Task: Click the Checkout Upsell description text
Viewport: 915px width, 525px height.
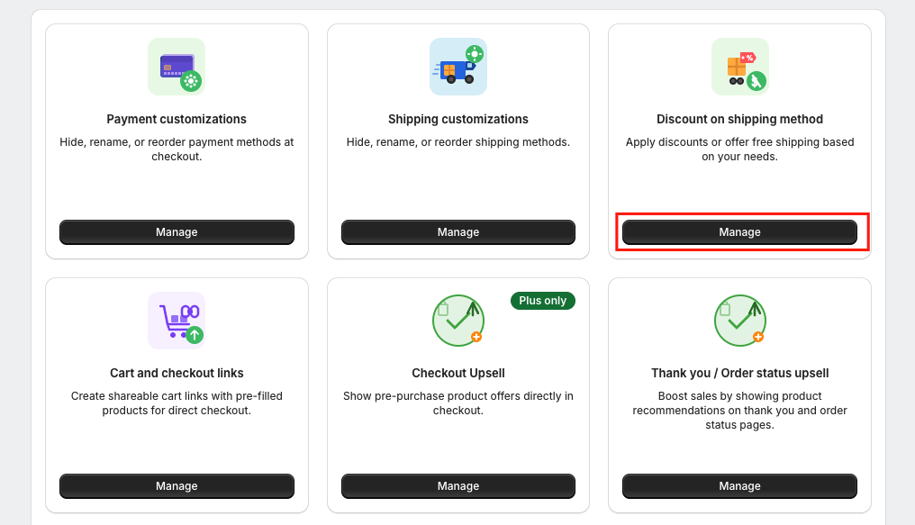Action: 458,403
